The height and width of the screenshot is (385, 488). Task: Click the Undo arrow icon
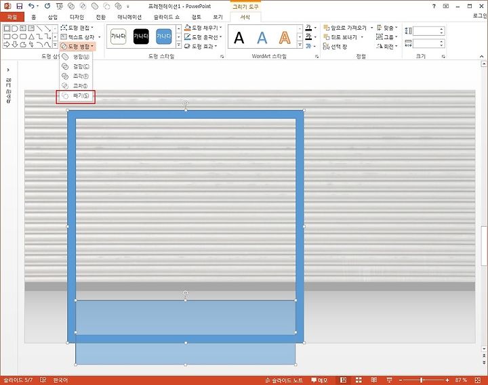pos(31,6)
